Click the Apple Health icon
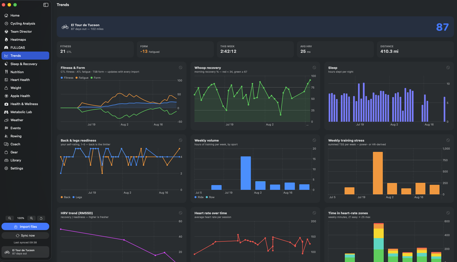The height and width of the screenshot is (262, 457). 6,96
